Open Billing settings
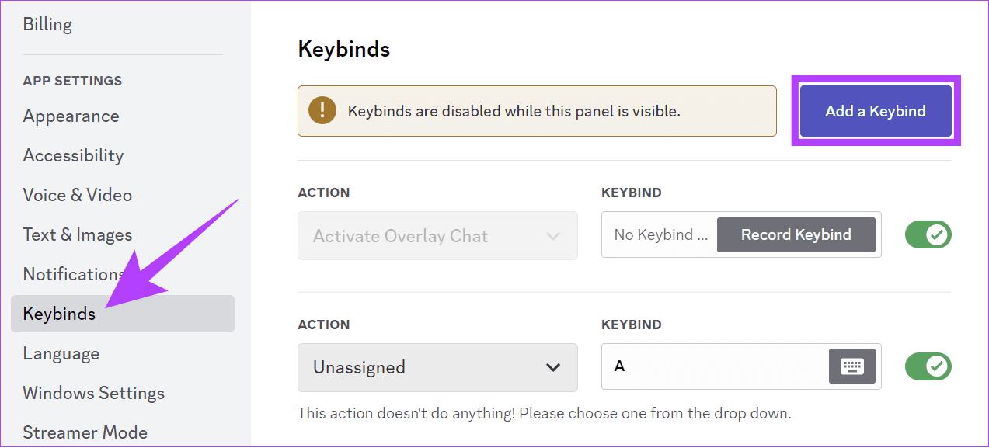 coord(47,24)
